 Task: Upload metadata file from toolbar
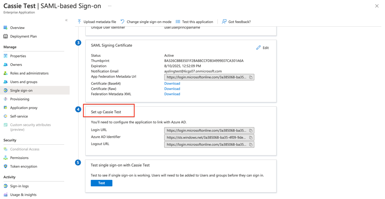tap(96, 22)
